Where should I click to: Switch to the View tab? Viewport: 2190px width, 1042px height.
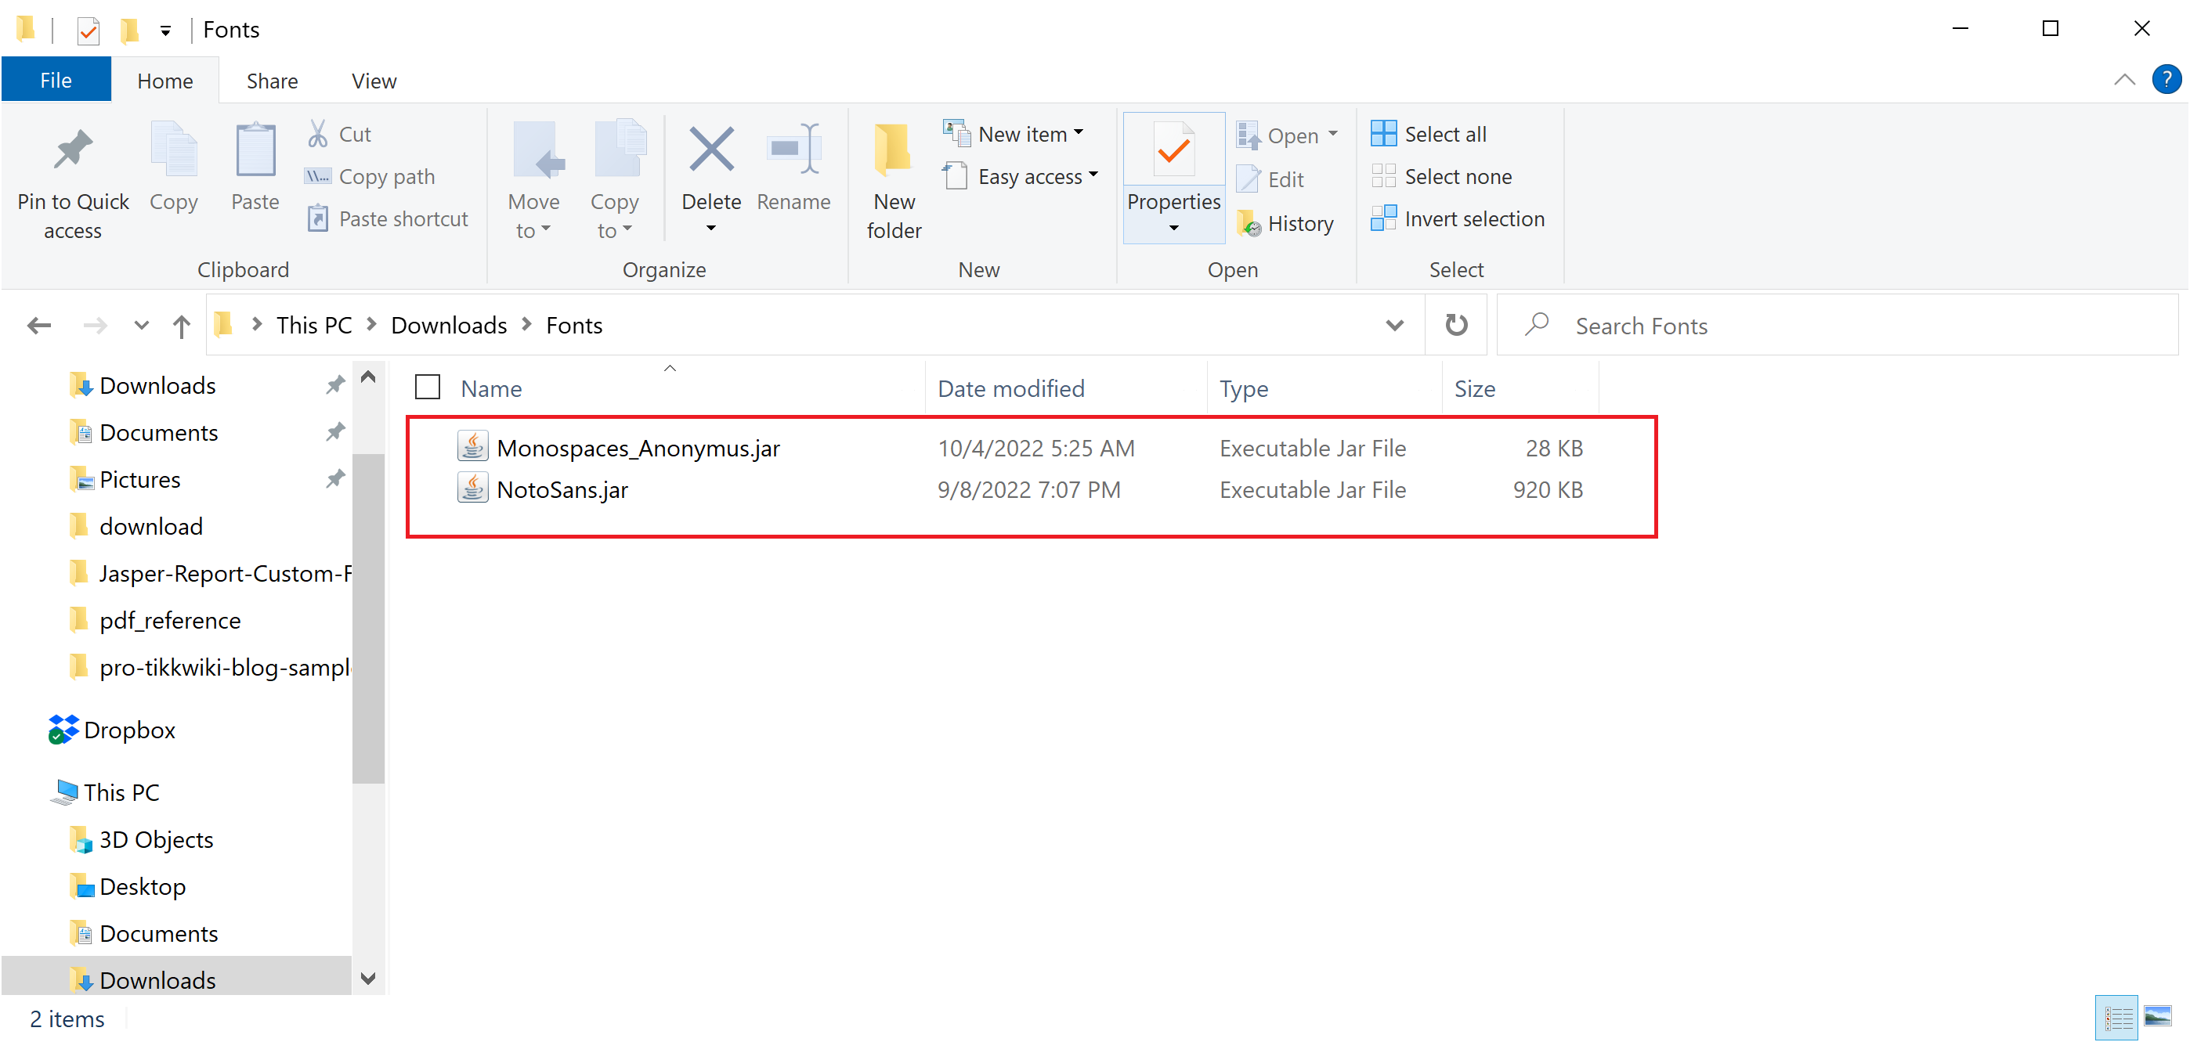click(374, 81)
